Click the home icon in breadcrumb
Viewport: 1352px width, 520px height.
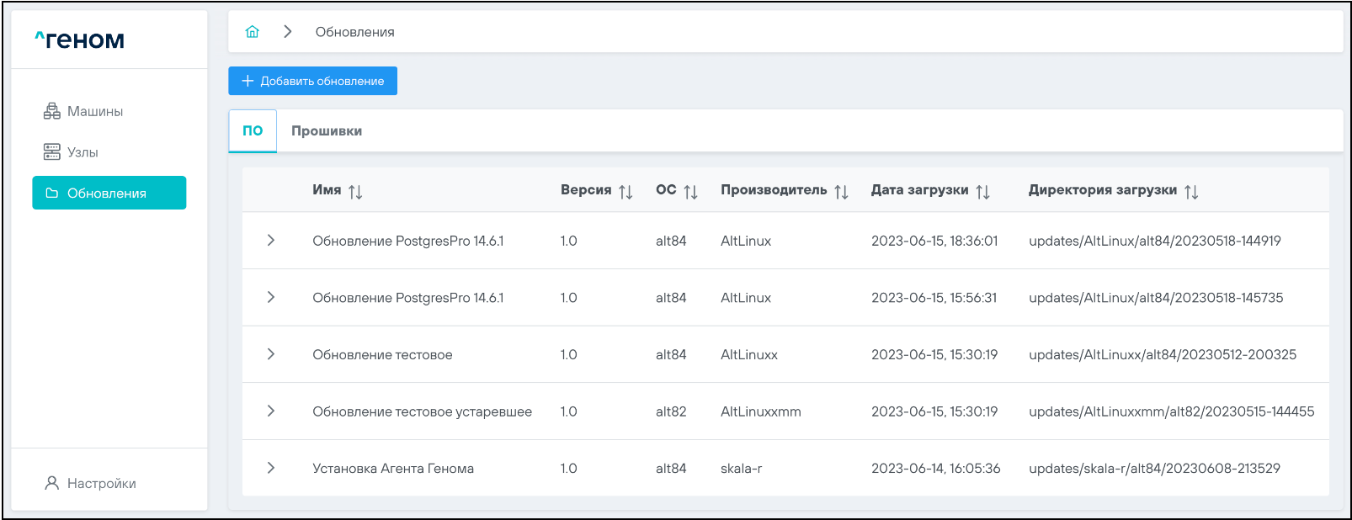252,32
